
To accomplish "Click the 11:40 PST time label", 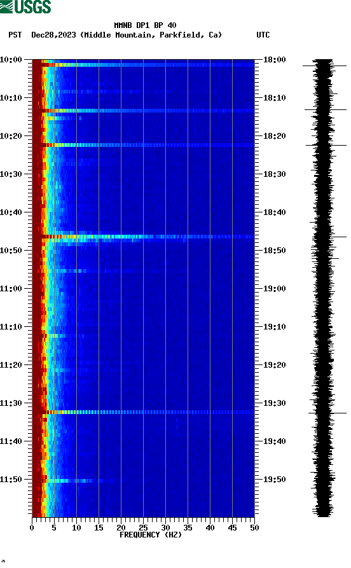I will [11, 441].
